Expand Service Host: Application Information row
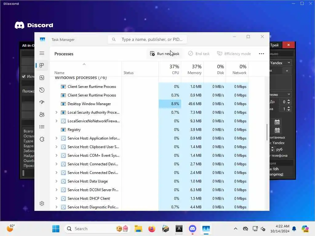The image size is (315, 236). click(57, 138)
